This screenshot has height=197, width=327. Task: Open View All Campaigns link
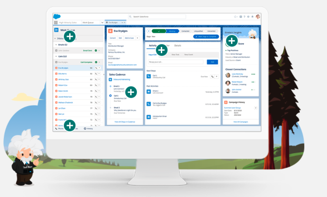click(241, 122)
